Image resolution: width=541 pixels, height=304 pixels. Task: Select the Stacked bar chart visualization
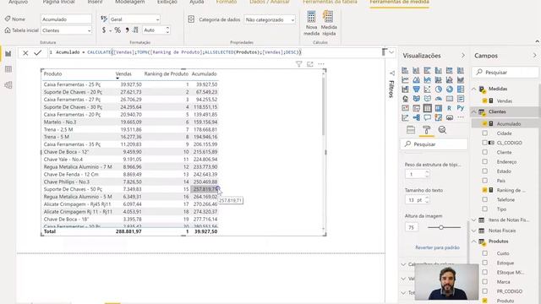405,70
